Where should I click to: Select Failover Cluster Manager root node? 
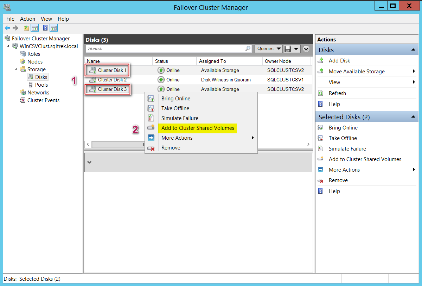click(41, 39)
